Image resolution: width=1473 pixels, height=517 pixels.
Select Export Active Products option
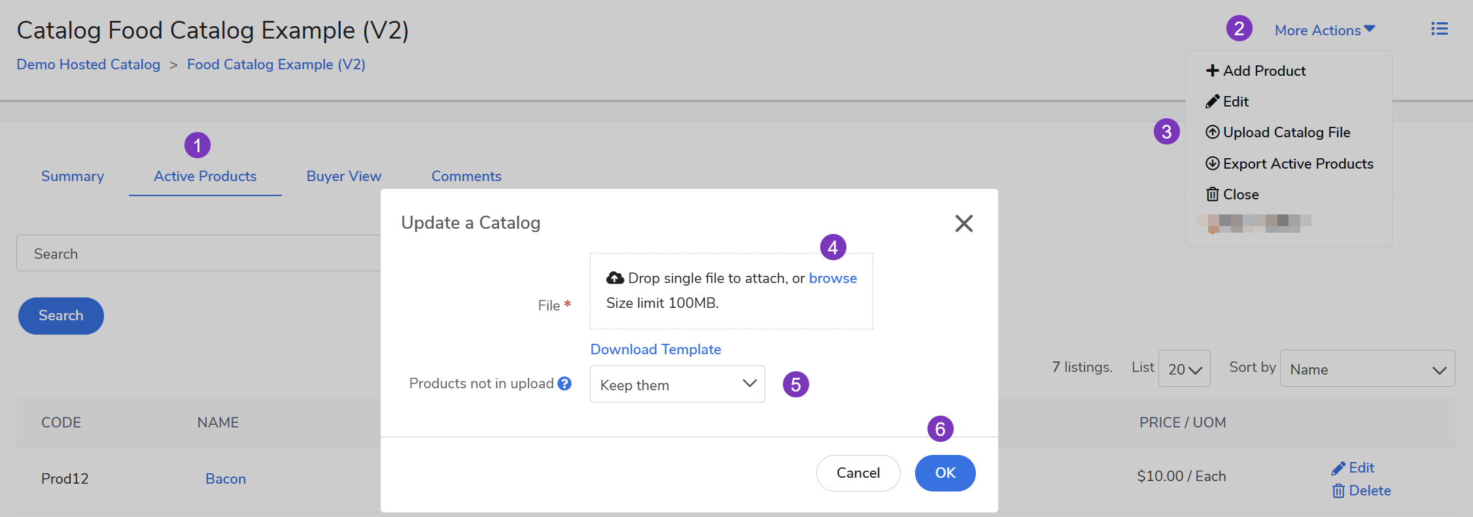pyautogui.click(x=1289, y=163)
